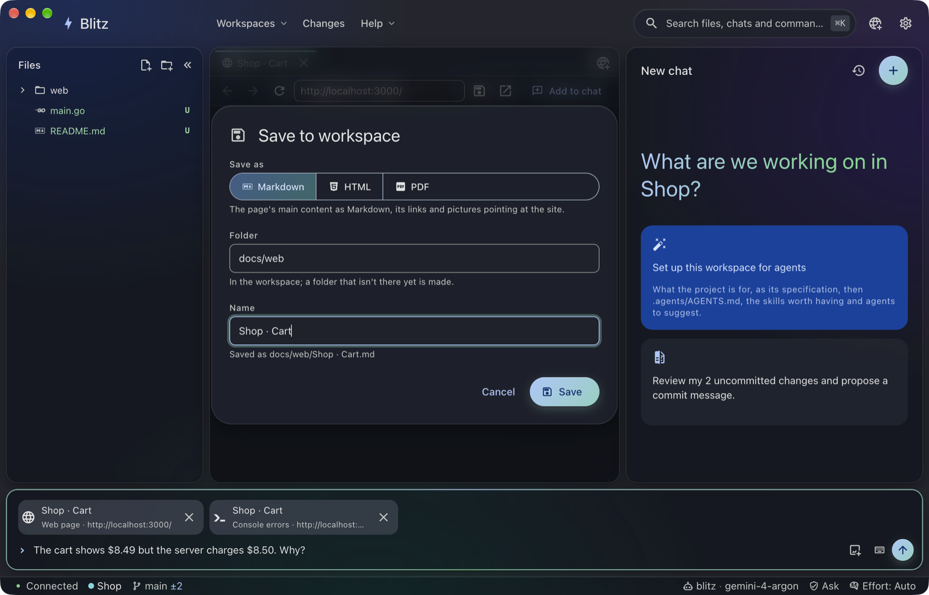Reload the browser preview page
Screen dimensions: 929x595
point(279,91)
